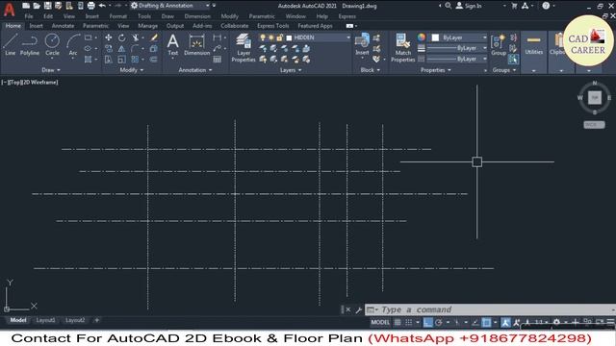Click the Array tool icon
This screenshot has height=346, width=616.
[135, 60]
